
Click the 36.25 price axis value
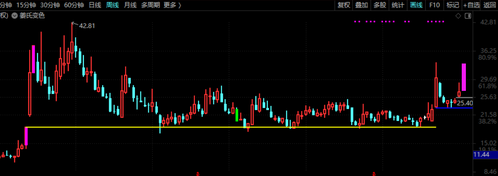[x=489, y=51]
